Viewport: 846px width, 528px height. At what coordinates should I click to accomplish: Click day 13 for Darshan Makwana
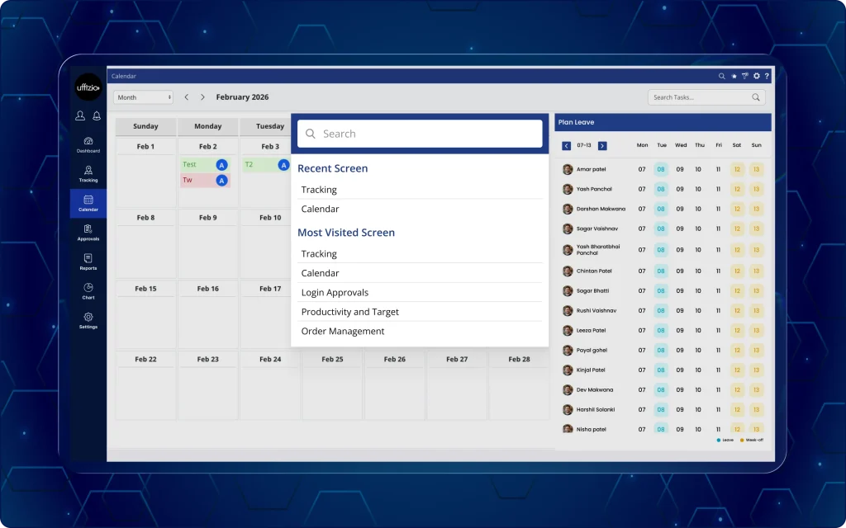point(757,209)
